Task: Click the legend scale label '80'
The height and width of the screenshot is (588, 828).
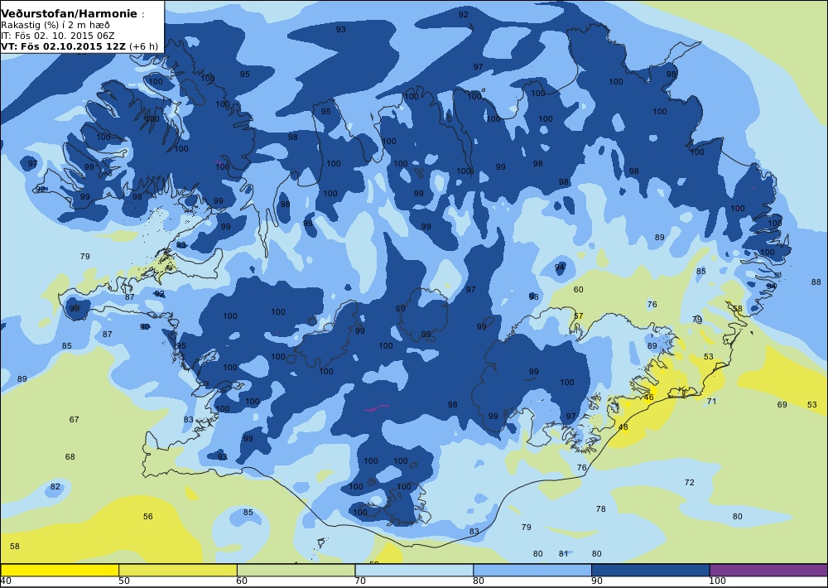Action: click(479, 581)
